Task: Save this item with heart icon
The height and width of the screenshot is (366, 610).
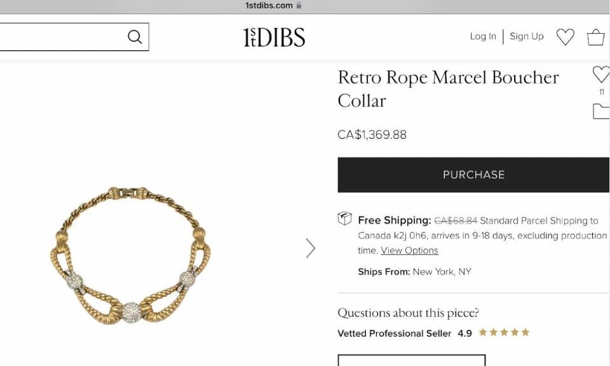Action: click(600, 74)
